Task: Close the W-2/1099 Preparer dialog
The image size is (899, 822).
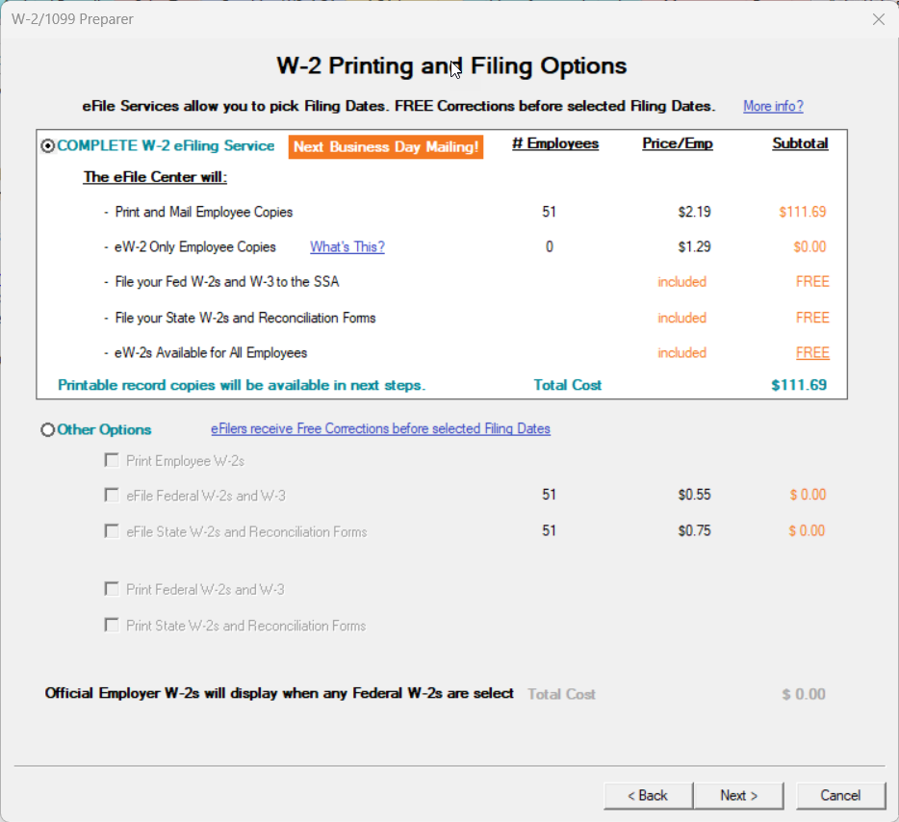Action: point(878,19)
